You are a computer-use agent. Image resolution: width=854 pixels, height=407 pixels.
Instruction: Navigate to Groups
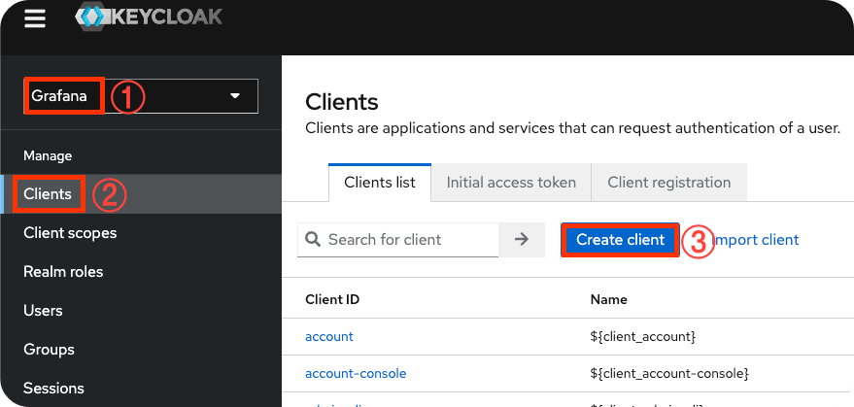pyautogui.click(x=49, y=350)
